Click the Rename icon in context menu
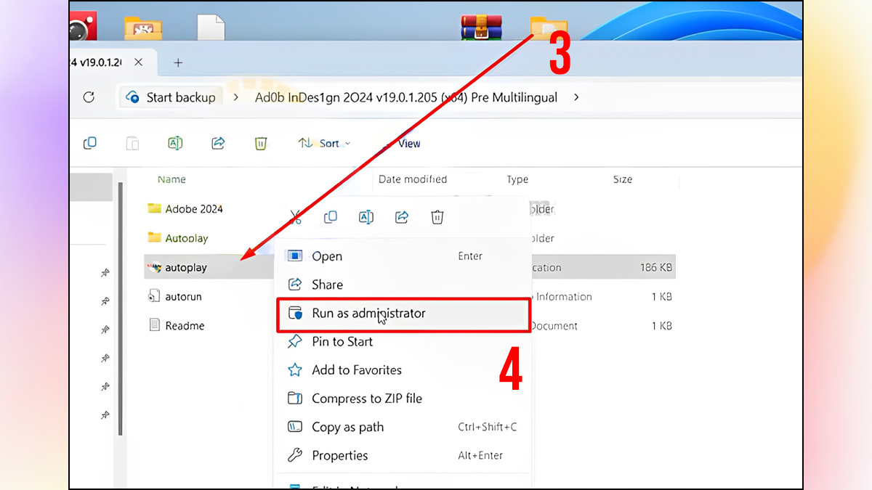This screenshot has height=490, width=872. pos(366,216)
